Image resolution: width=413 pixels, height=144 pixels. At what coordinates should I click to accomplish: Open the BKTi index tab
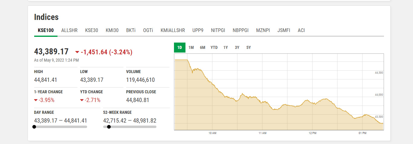(131, 30)
